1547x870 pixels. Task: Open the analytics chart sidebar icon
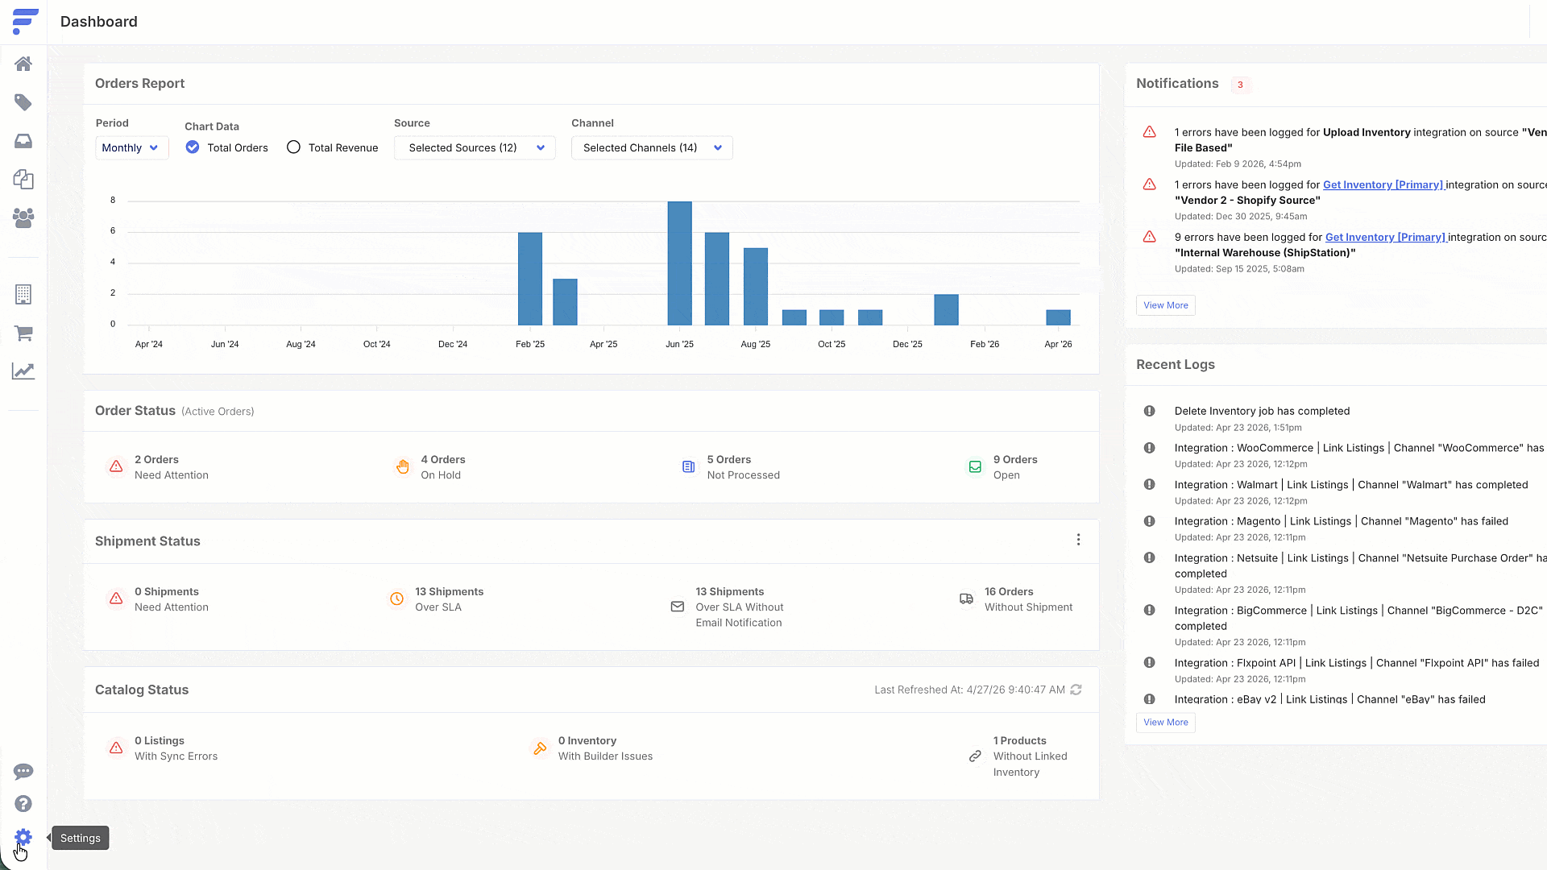[23, 371]
